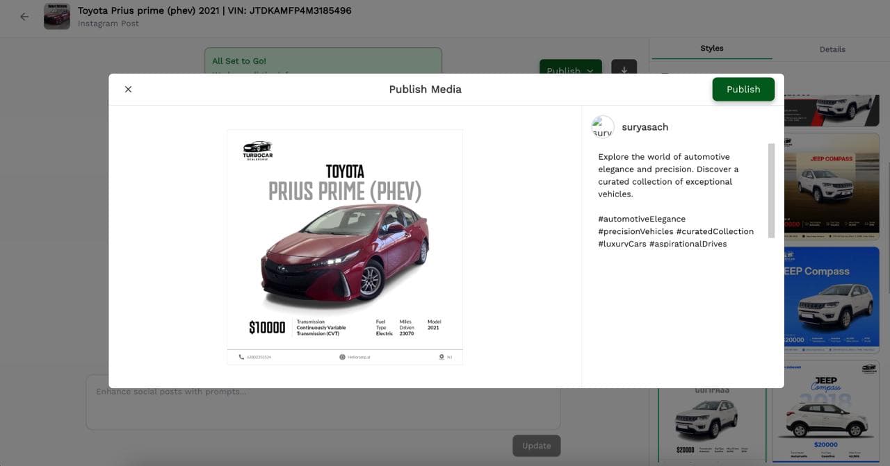The height and width of the screenshot is (466, 890).
Task: Click the location pin icon on the flyer
Action: click(x=441, y=356)
